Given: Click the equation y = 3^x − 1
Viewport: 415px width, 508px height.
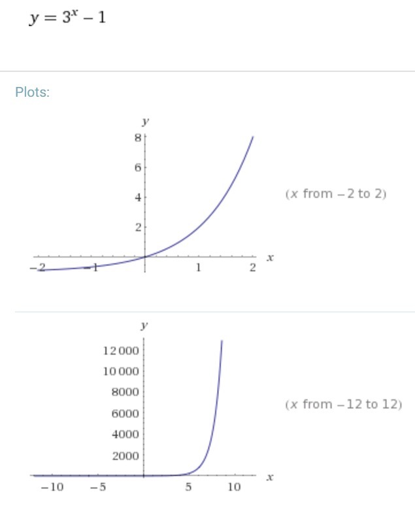Looking at the screenshot, I should click(67, 18).
